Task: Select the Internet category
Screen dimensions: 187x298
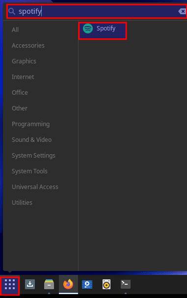Action: pos(23,77)
